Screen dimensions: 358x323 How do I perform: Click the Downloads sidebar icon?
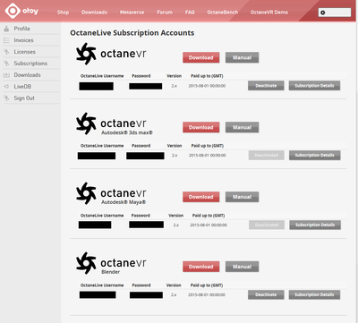click(6, 75)
